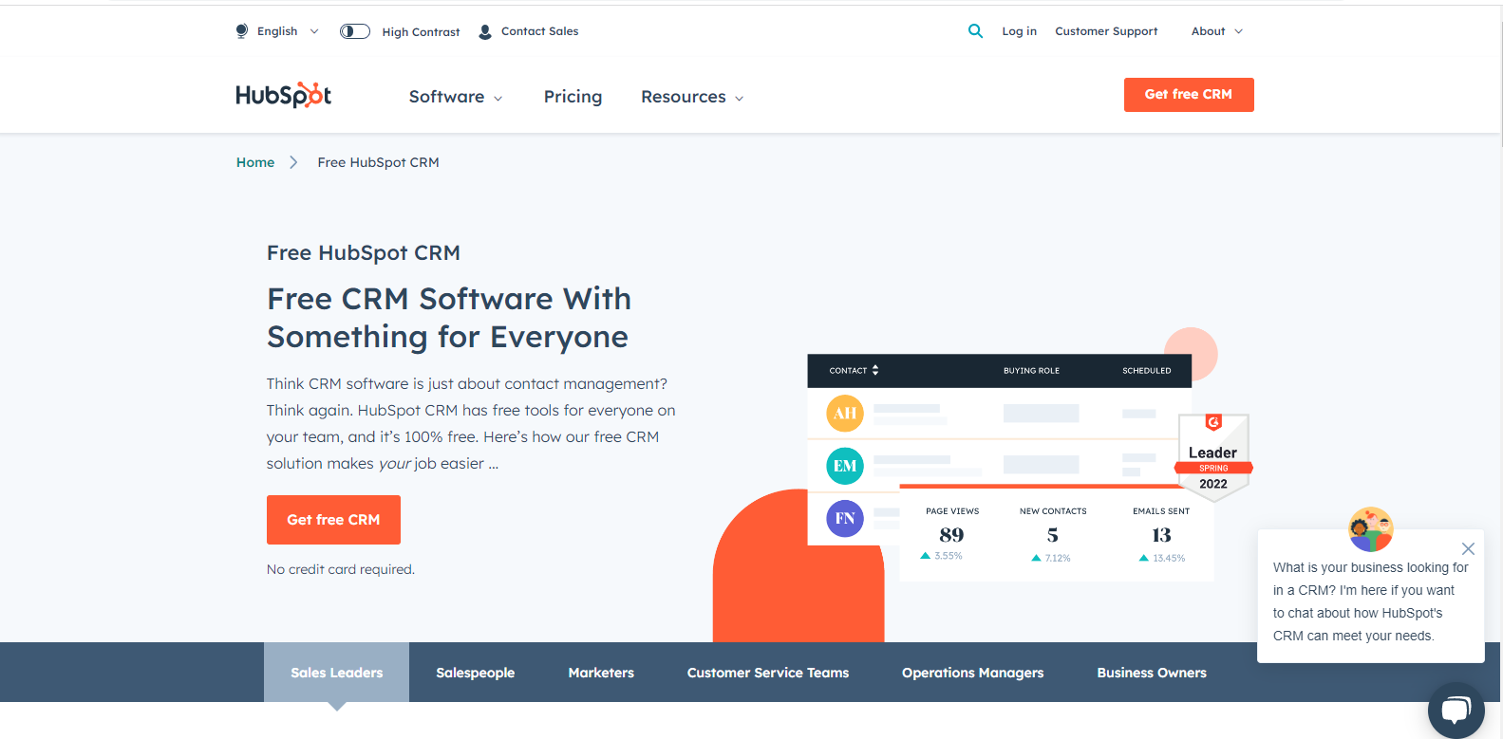This screenshot has height=739, width=1503.
Task: Expand the About menu
Action: pos(1217,31)
